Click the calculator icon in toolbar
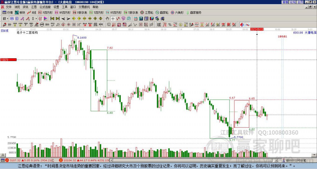317x169 pixels. [141, 19]
